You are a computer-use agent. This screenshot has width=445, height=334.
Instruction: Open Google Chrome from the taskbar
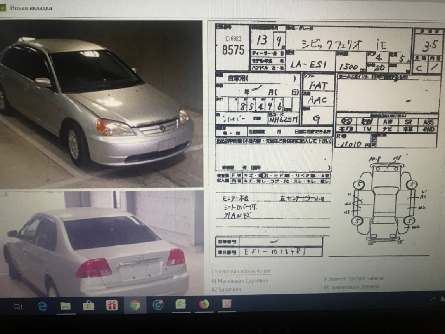[x=135, y=305]
